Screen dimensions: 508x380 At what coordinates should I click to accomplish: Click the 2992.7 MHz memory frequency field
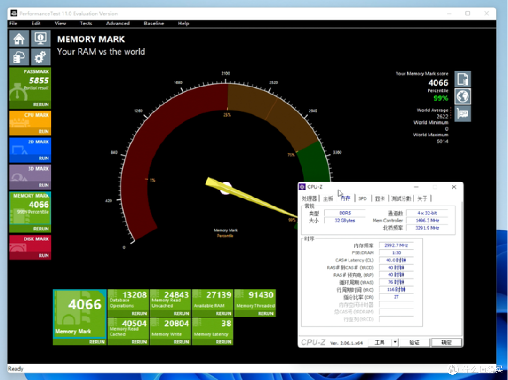tap(396, 245)
